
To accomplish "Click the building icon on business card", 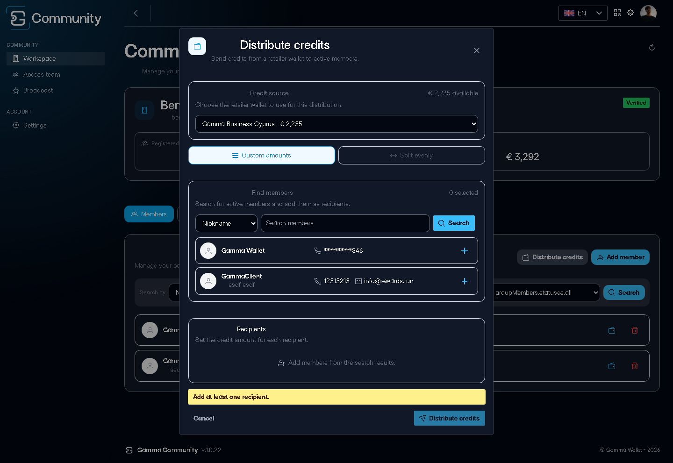I will [144, 110].
